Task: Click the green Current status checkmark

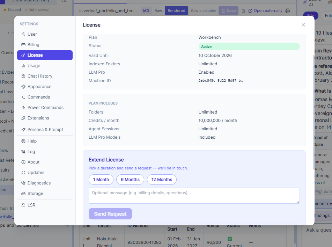Action: point(229,239)
